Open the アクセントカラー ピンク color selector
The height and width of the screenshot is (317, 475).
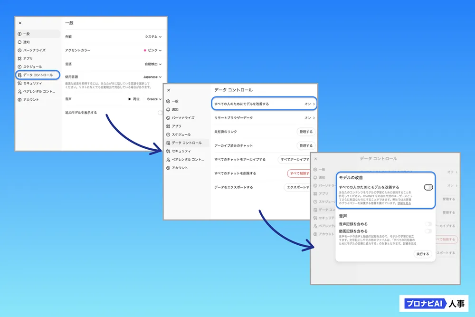(152, 50)
